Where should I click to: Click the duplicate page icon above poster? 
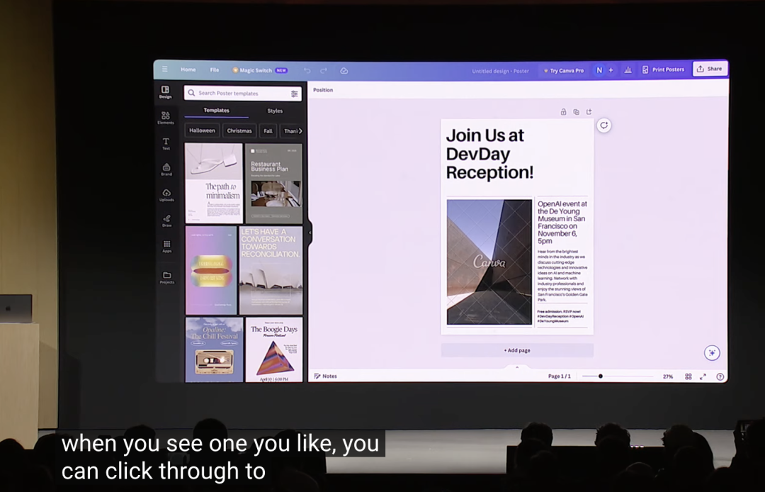tap(576, 112)
